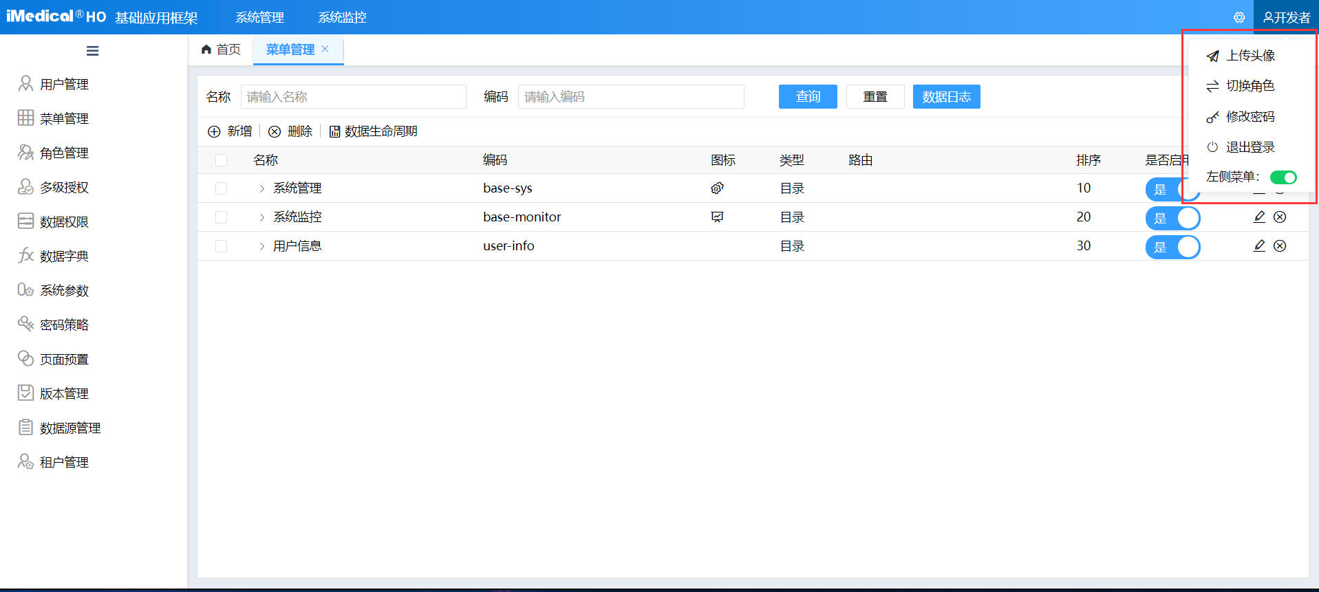The width and height of the screenshot is (1319, 592).
Task: Focus the 编码 input field
Action: click(631, 97)
